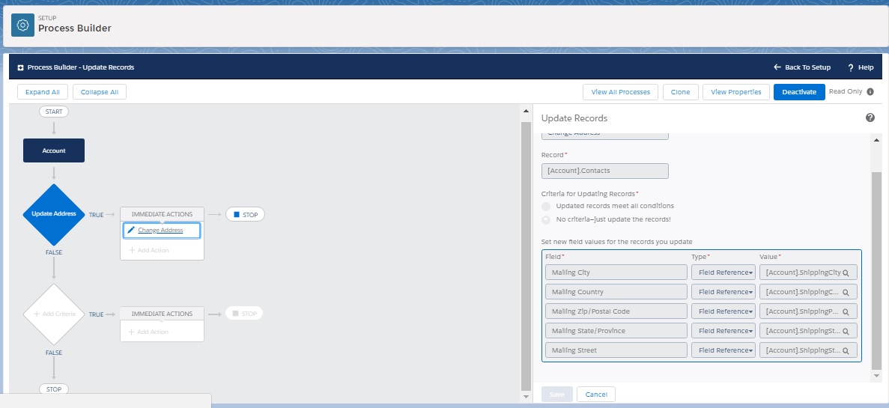Viewport: 889px width, 408px height.
Task: Open Update Records panel help icon
Action: pyautogui.click(x=870, y=118)
